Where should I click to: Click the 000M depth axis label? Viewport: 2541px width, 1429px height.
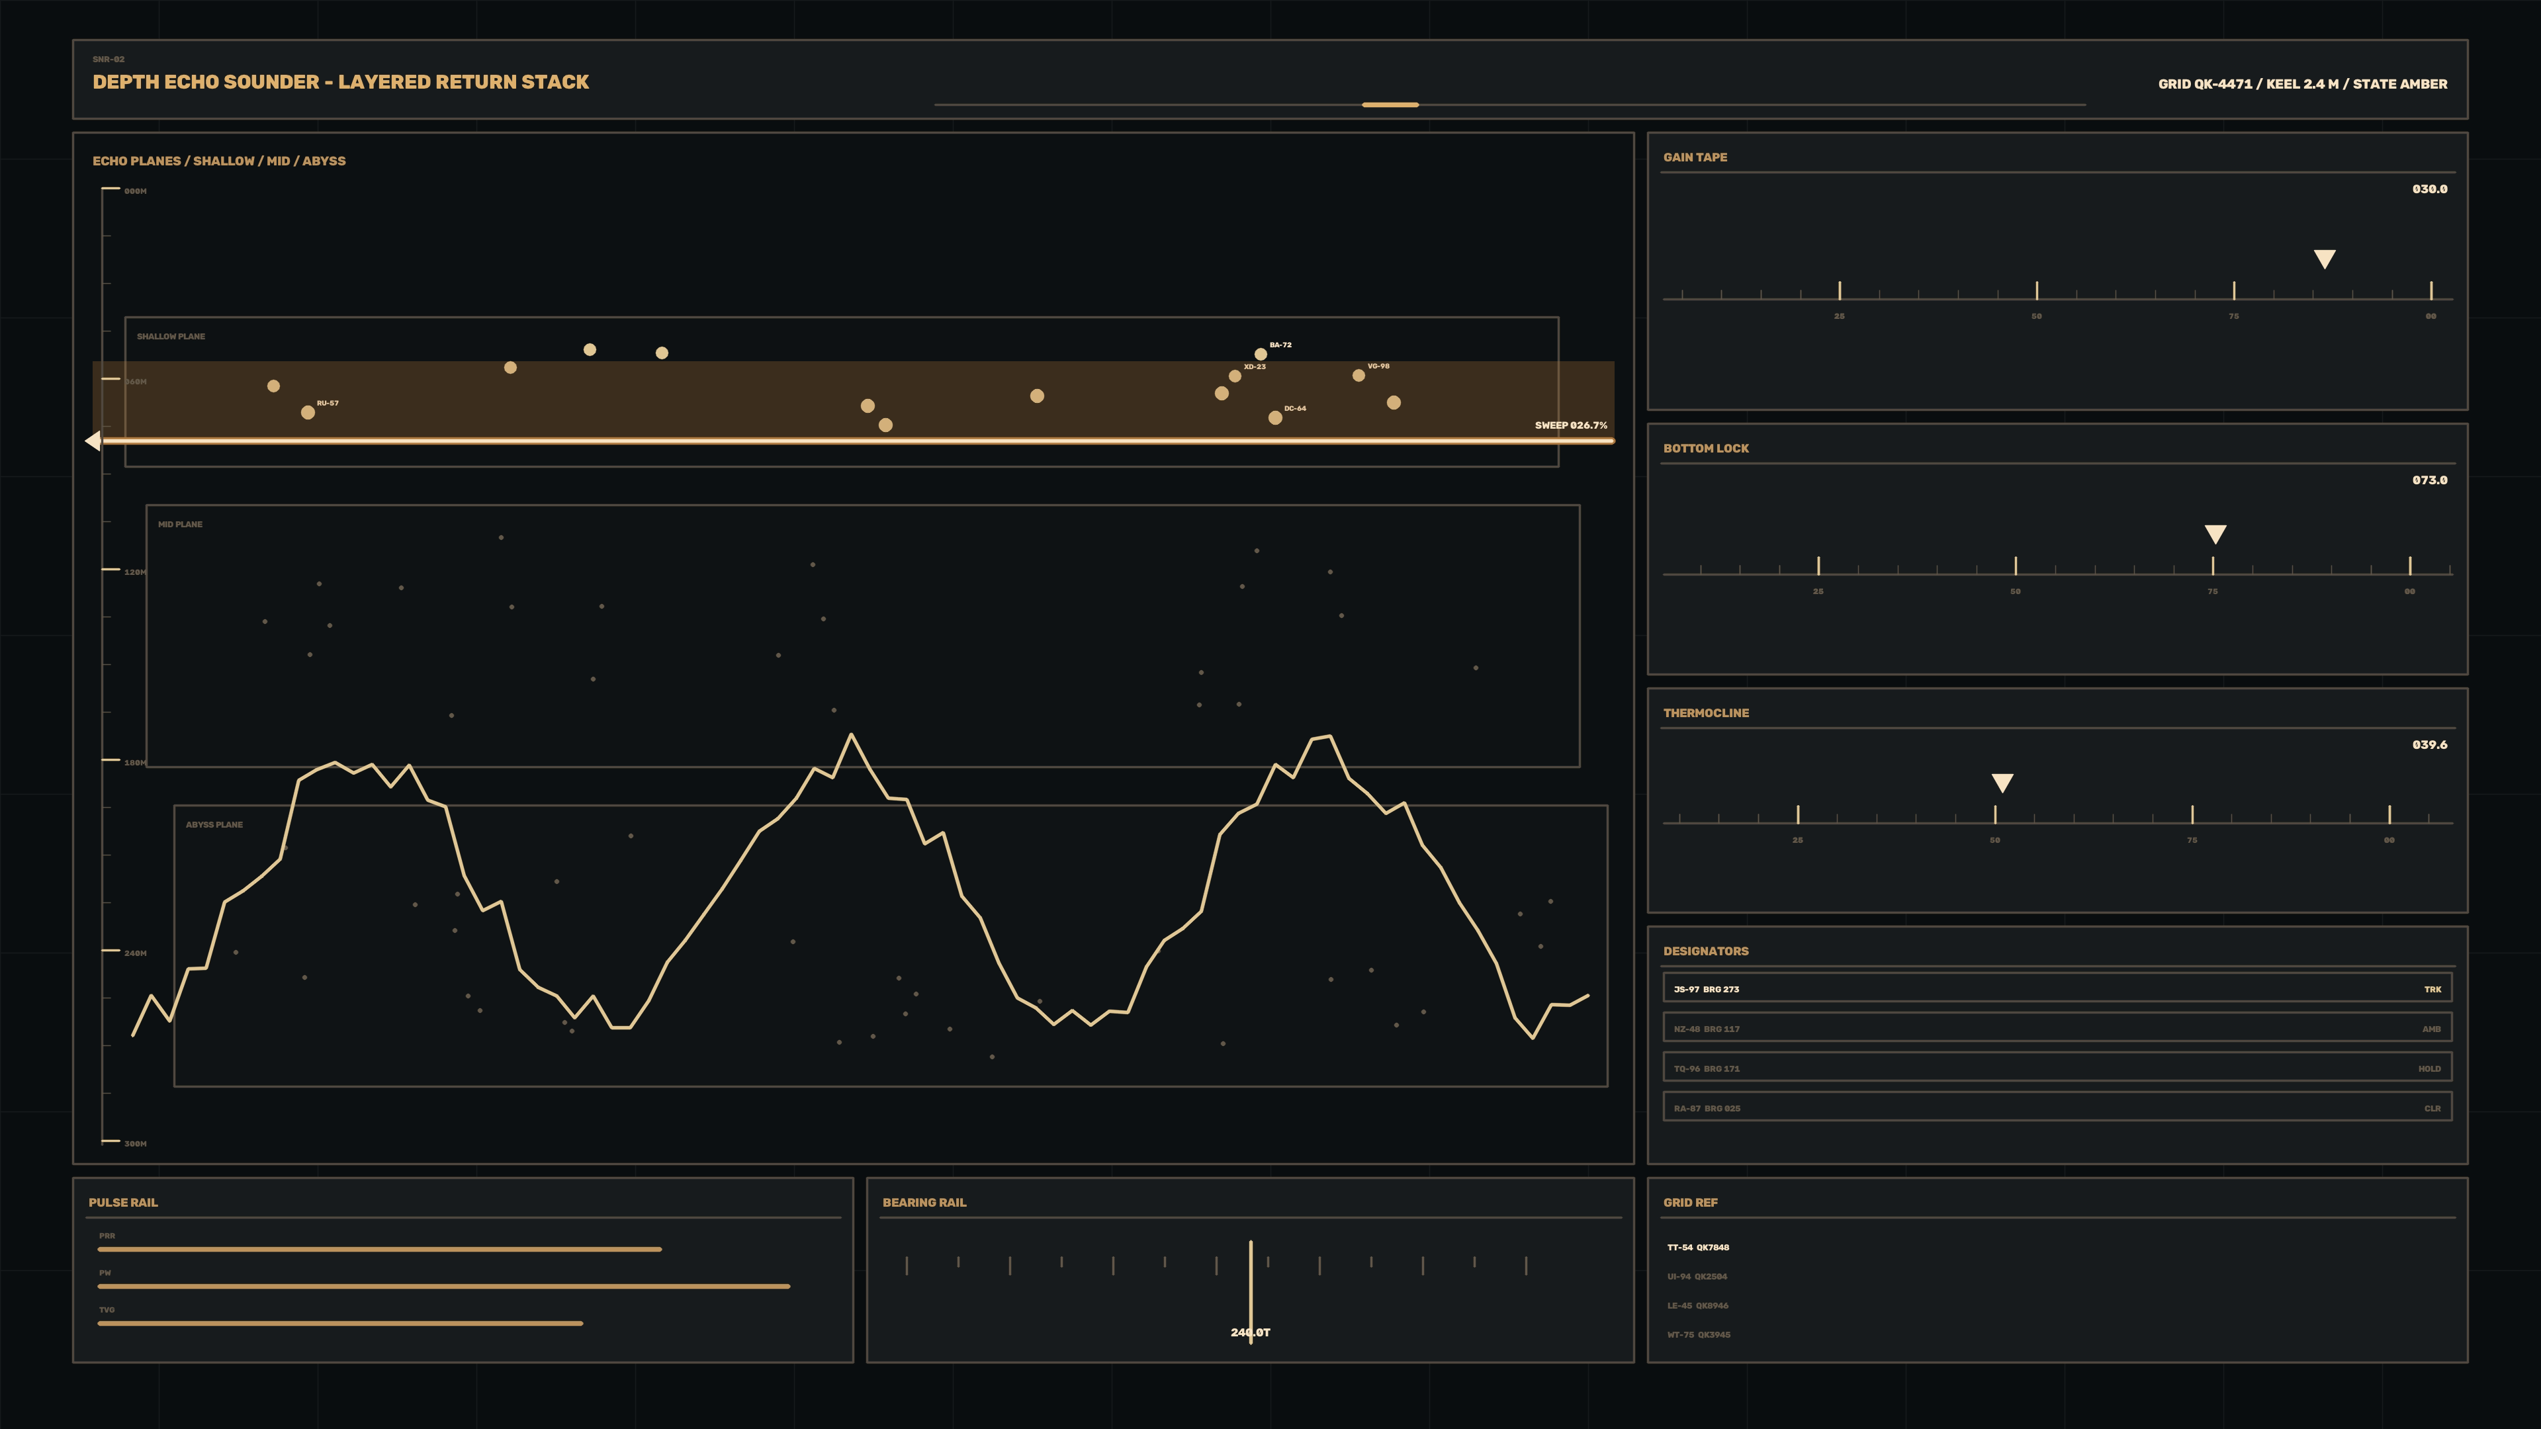pyautogui.click(x=135, y=191)
